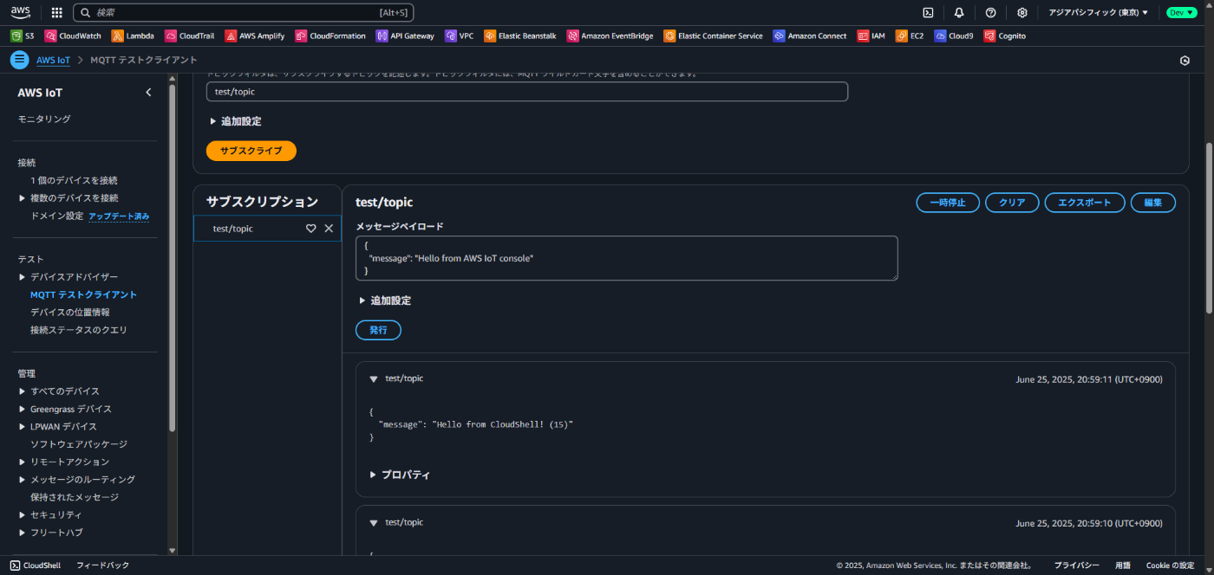
Task: Open the help question mark icon
Action: coord(990,12)
